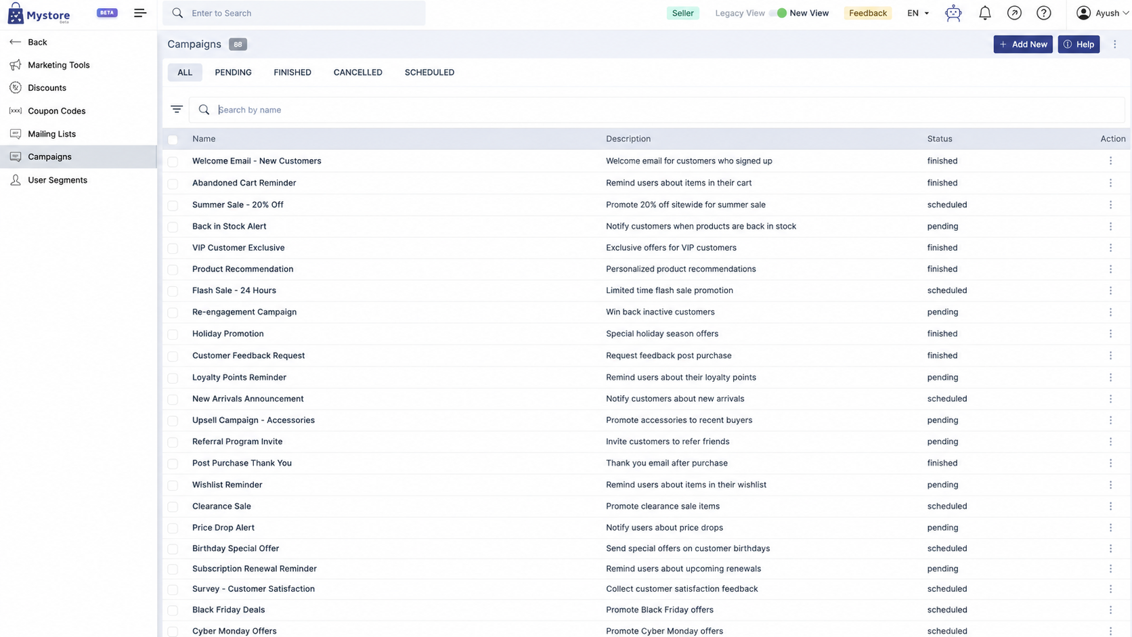Open the AI assistant robot icon

pyautogui.click(x=953, y=13)
